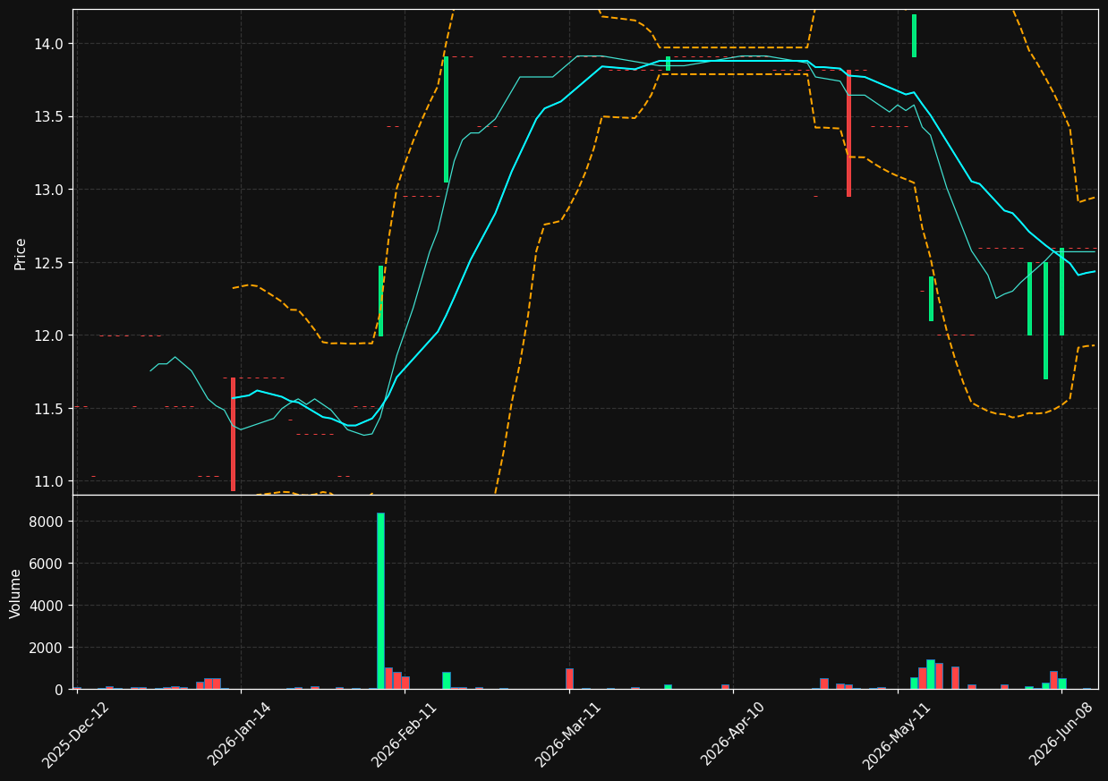1108x781 pixels.
Task: Click the 2026-Jun-08 date label
Action: (x=1062, y=734)
